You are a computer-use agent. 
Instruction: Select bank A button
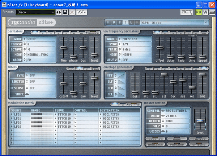(x=108, y=22)
